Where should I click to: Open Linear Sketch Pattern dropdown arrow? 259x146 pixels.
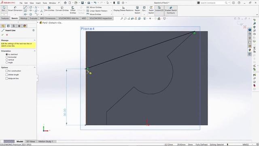coord(111,11)
